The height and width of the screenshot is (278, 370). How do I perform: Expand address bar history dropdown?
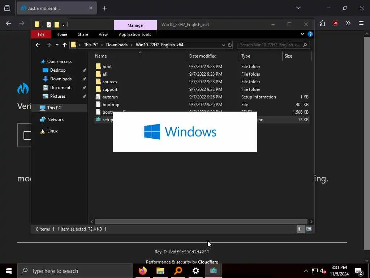[223, 45]
